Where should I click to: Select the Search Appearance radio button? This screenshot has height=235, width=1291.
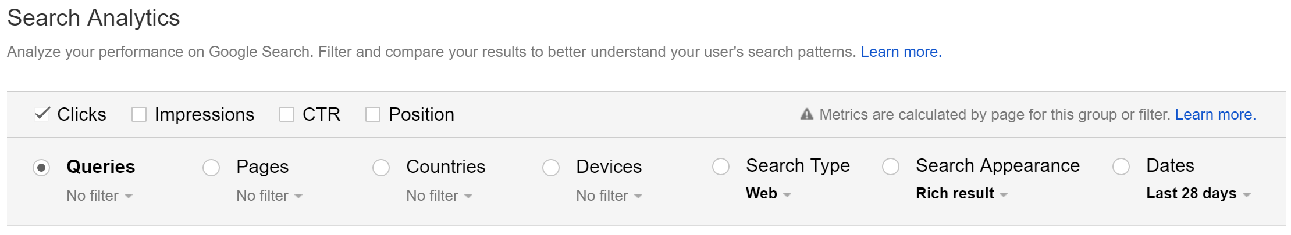pos(891,167)
